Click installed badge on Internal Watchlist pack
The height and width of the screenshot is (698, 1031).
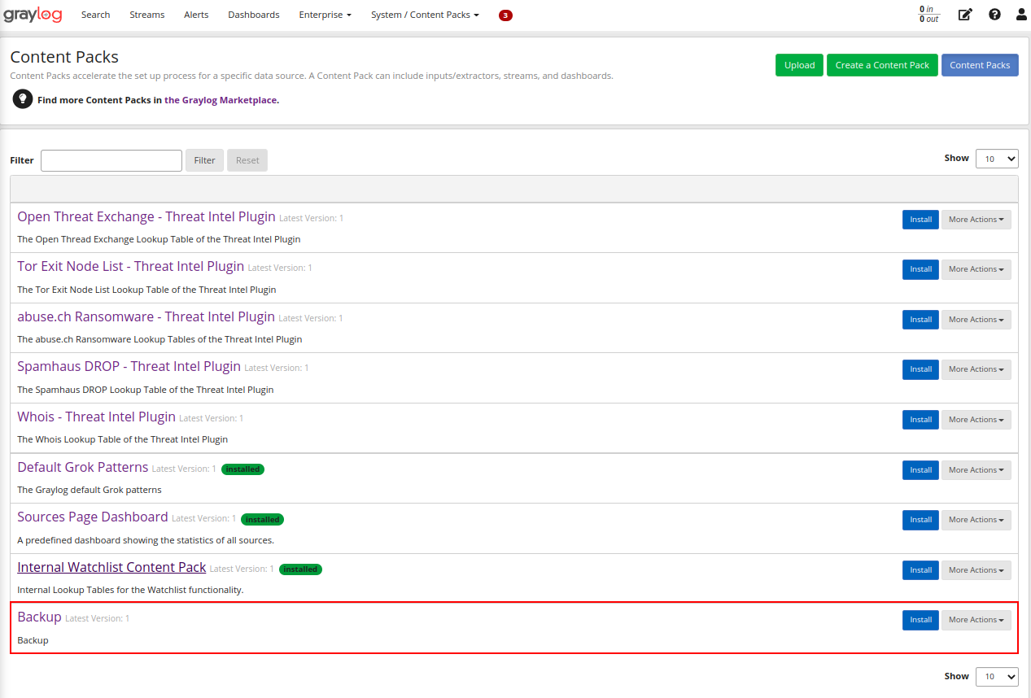[300, 569]
